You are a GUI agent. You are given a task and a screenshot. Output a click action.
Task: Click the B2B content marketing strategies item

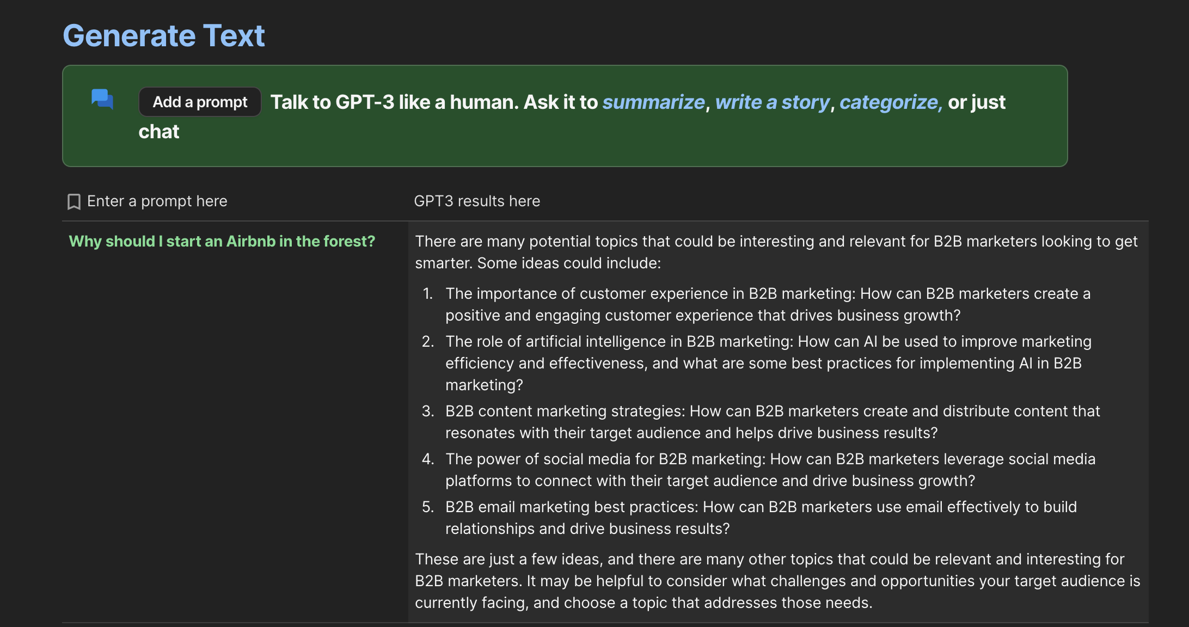tap(772, 422)
